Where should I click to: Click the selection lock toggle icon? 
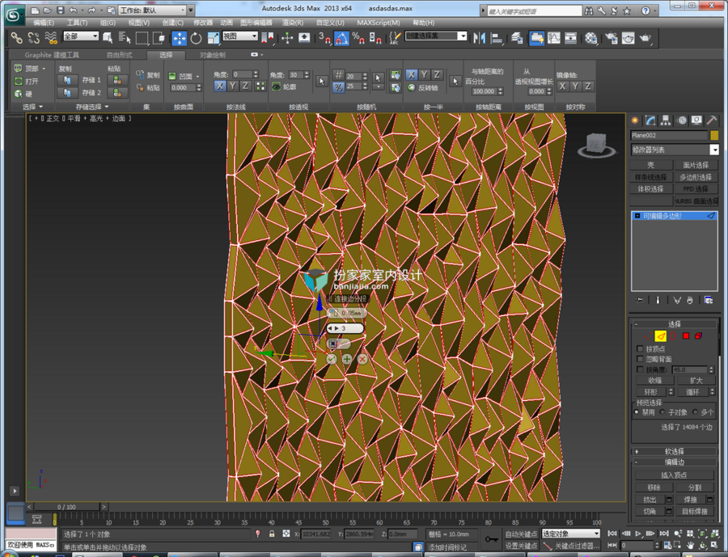(x=272, y=534)
